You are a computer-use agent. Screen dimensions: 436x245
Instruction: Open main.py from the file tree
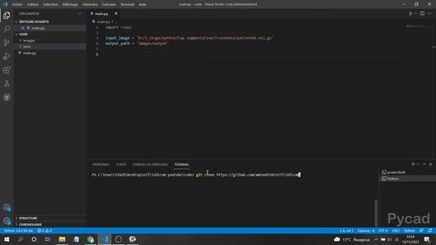pos(50,53)
